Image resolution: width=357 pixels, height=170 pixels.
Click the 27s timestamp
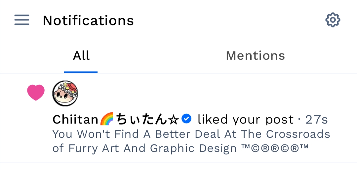pyautogui.click(x=316, y=119)
